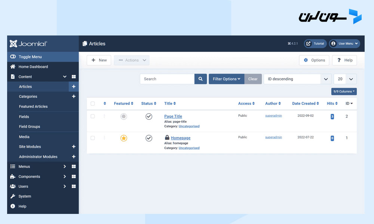Open Home Dashboard
Image resolution: width=374 pixels, height=224 pixels.
(33, 67)
